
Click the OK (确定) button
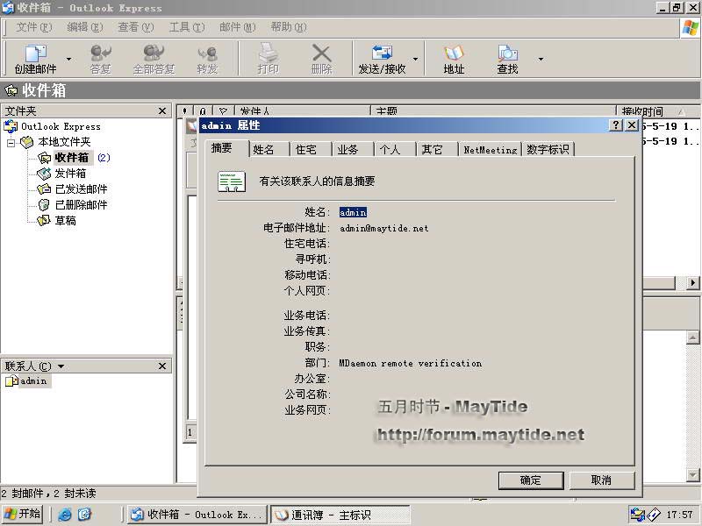pyautogui.click(x=530, y=480)
